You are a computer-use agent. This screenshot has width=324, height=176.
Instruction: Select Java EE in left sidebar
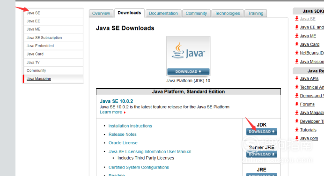coord(53,21)
